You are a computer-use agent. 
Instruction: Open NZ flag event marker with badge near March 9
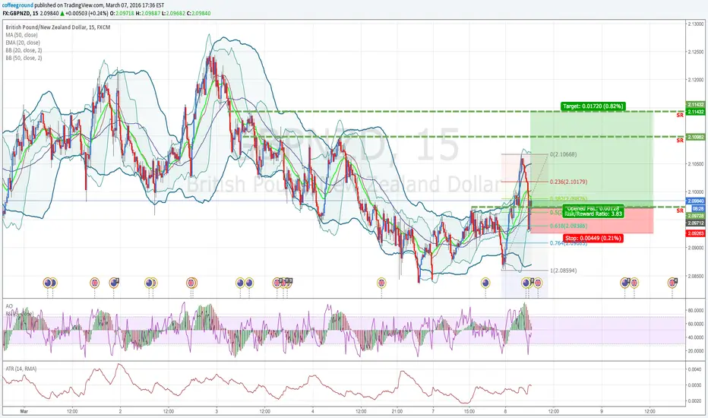pos(625,283)
